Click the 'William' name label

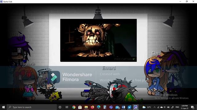click(x=17, y=35)
